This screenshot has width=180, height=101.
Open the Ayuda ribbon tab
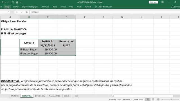pos(79,7)
